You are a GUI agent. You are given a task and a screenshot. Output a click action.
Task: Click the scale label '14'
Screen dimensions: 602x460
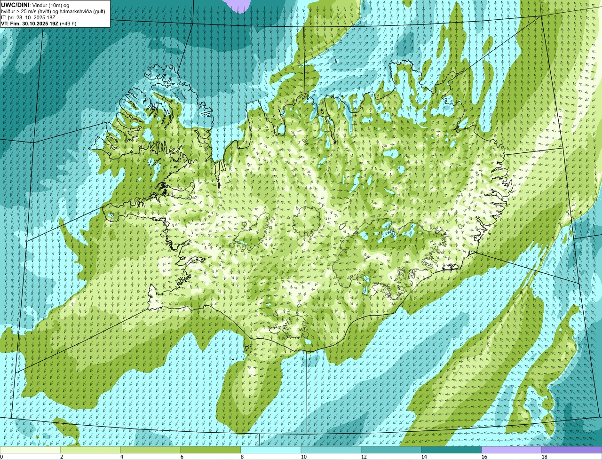pos(424,457)
